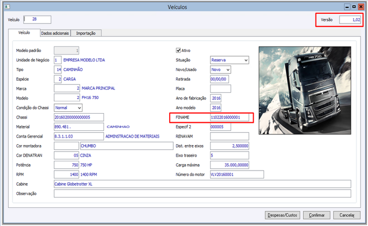Image resolution: width=368 pixels, height=226 pixels.
Task: Click the Versão field showing 1,02
Action: pyautogui.click(x=350, y=20)
